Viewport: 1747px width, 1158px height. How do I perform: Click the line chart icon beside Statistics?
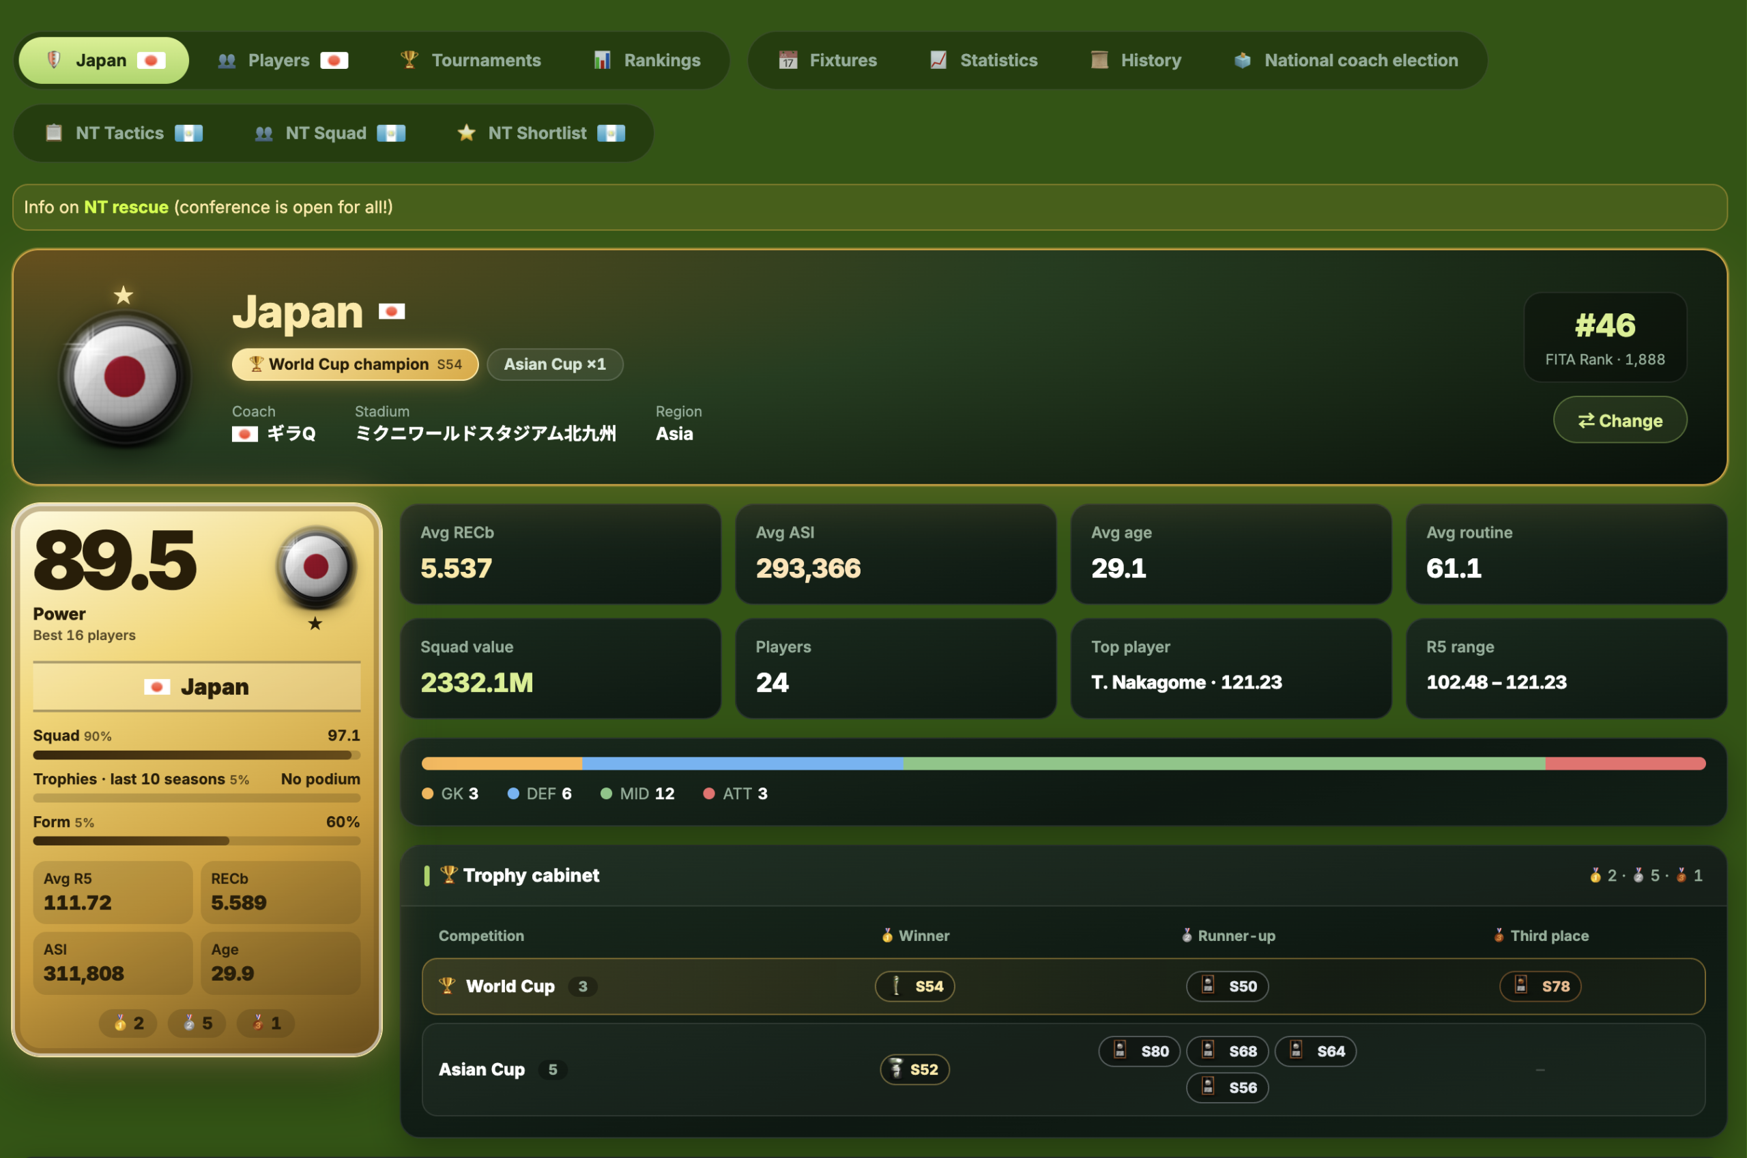pyautogui.click(x=938, y=60)
